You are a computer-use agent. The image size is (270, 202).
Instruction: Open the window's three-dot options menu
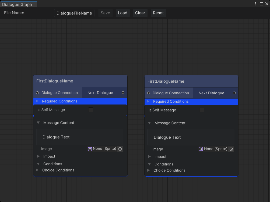(255, 4)
